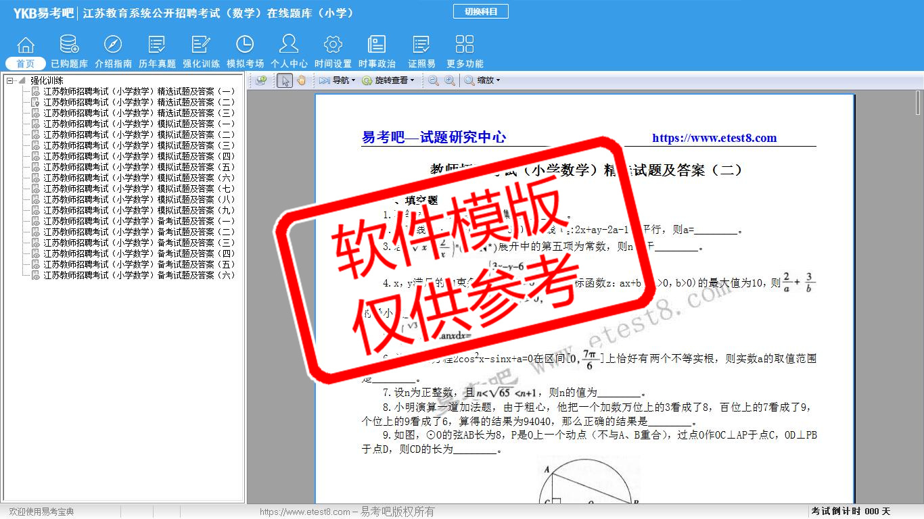The image size is (924, 519).
Task: Open 模拟试题及答案（三）
Action: click(139, 145)
